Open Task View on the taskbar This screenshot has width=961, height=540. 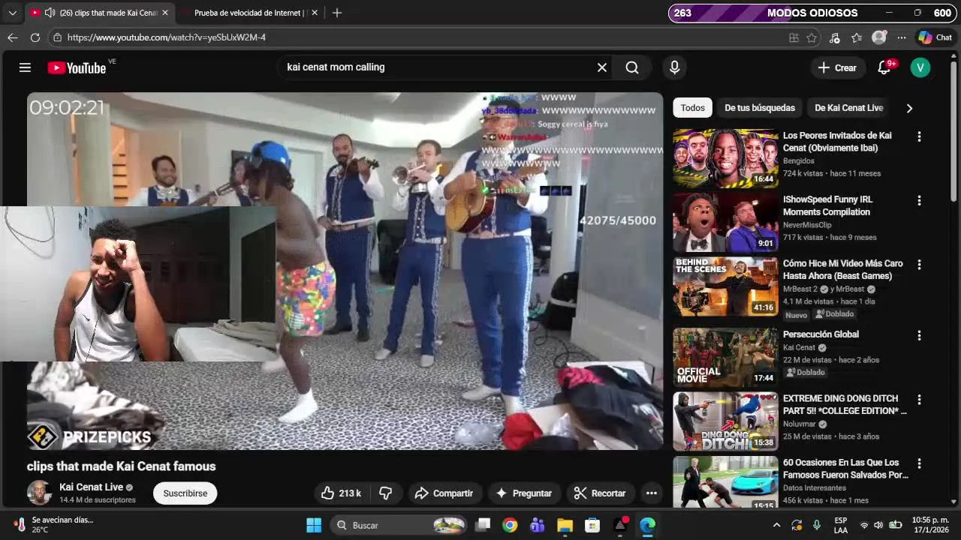click(x=483, y=525)
